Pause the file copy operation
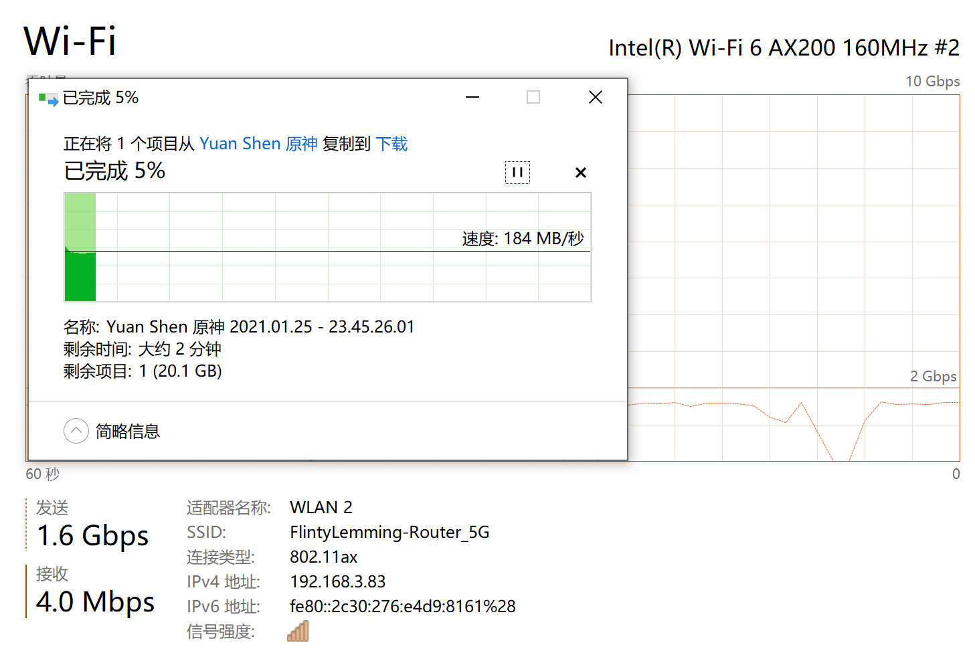 coord(517,173)
